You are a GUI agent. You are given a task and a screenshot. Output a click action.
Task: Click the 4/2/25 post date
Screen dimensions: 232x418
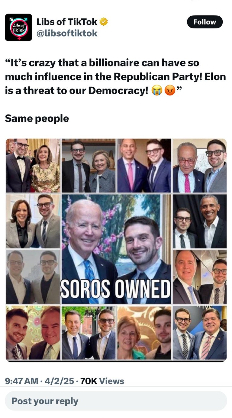click(59, 381)
